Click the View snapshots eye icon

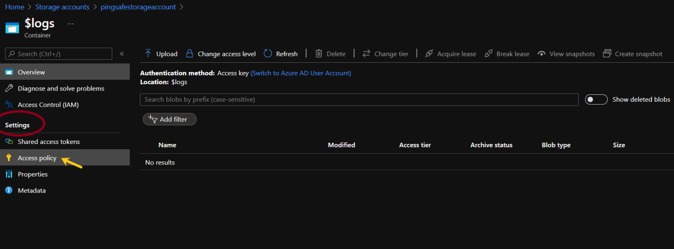click(x=541, y=53)
